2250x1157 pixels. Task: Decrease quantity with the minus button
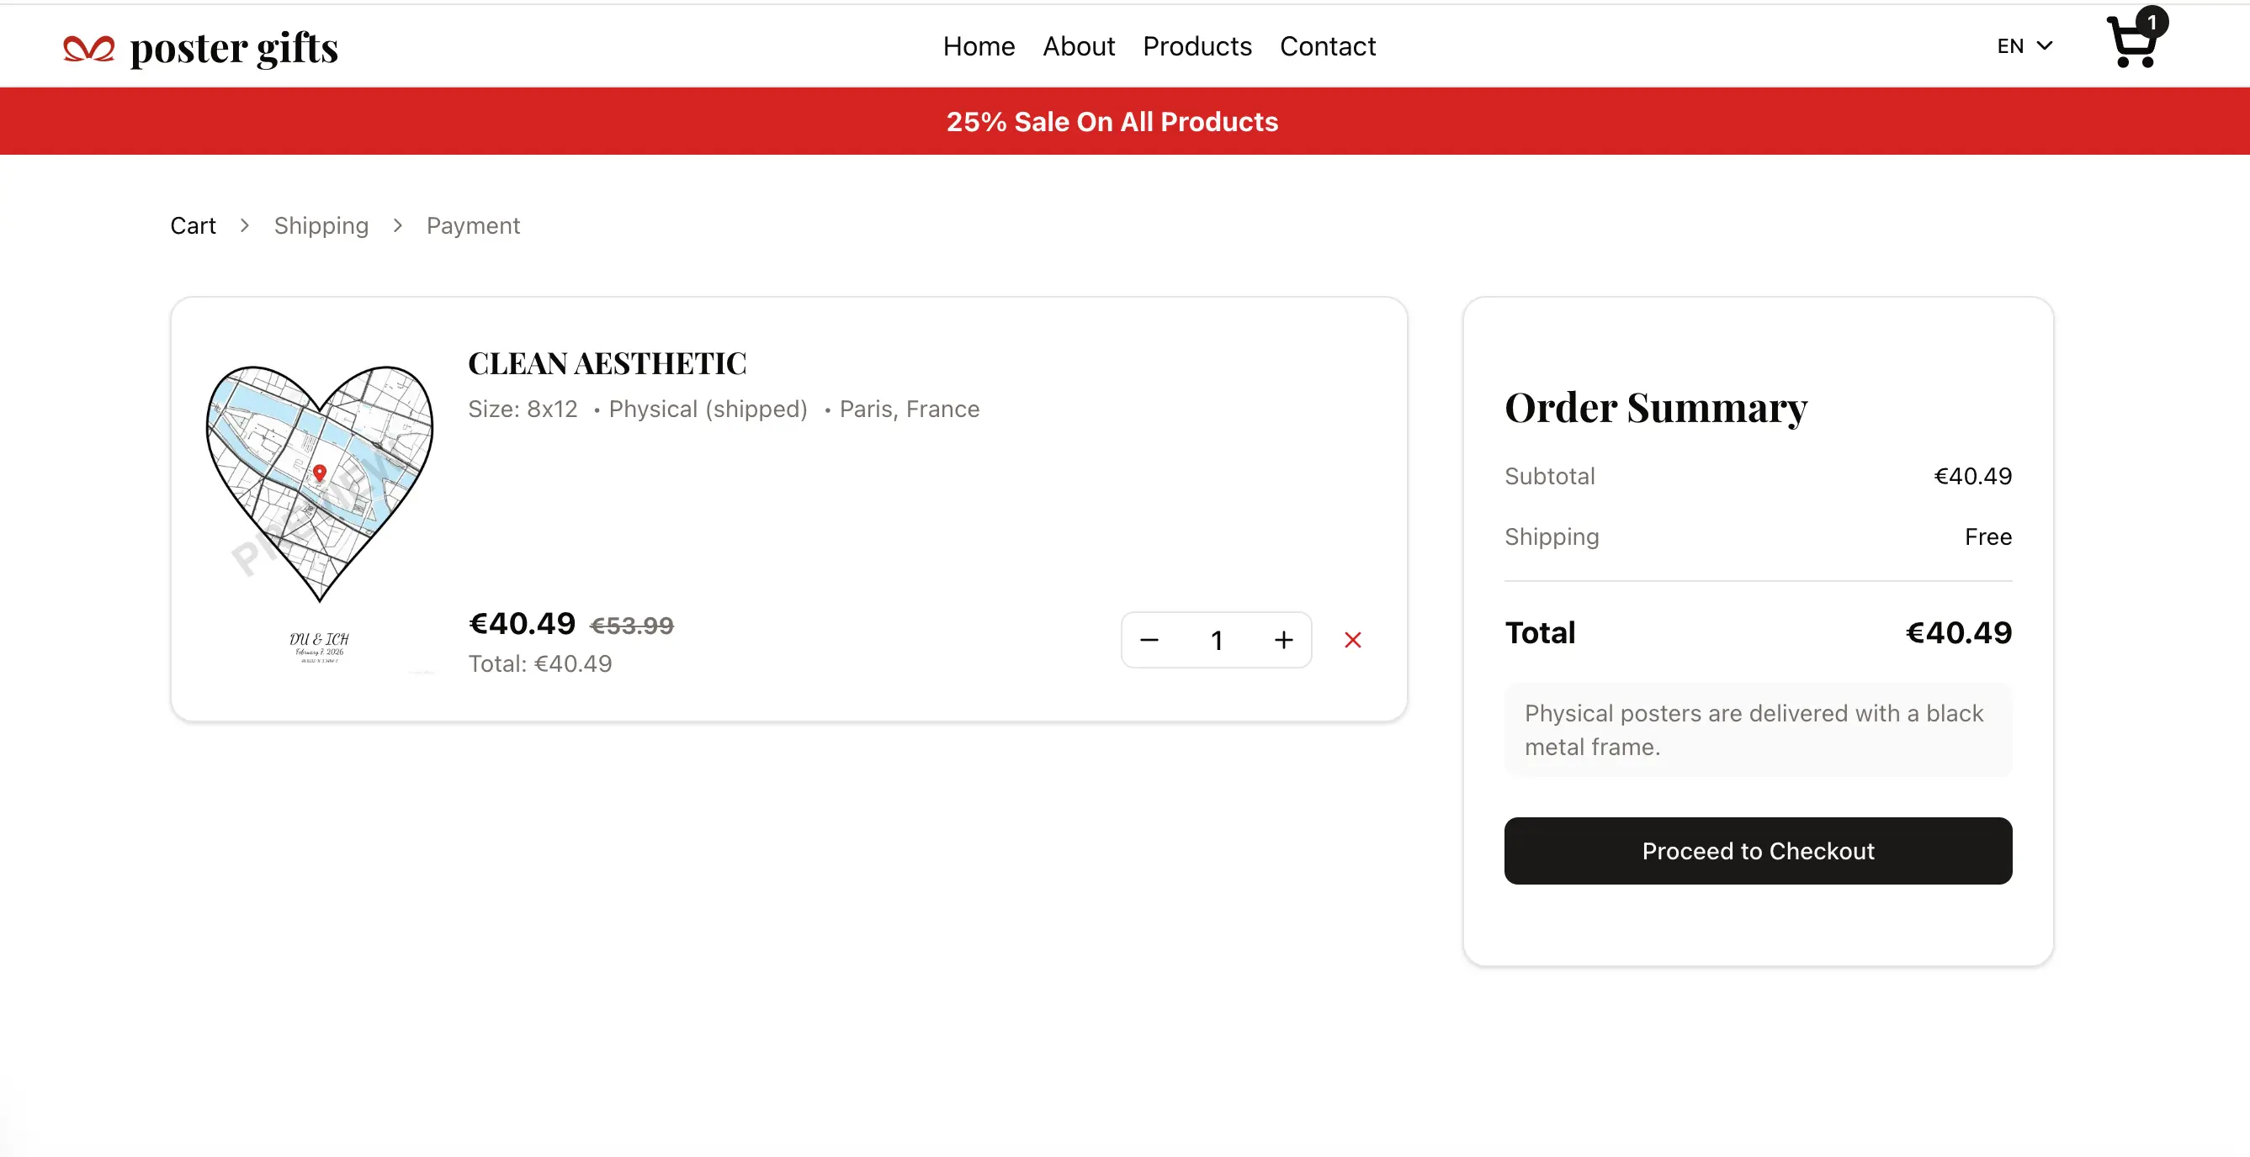1149,640
